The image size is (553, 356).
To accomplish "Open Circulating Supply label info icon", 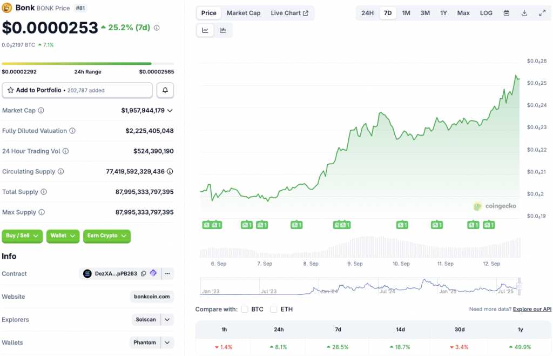I will point(60,171).
